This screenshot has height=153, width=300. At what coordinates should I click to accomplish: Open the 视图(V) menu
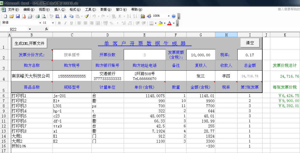click(44, 9)
